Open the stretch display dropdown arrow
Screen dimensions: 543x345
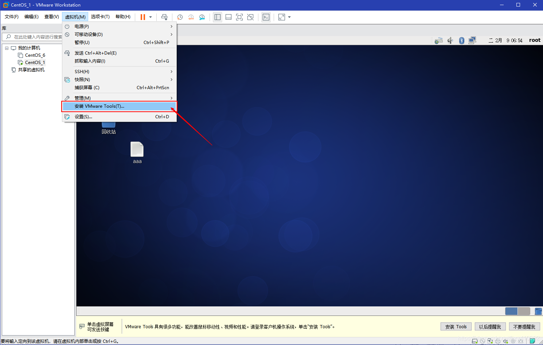(289, 17)
